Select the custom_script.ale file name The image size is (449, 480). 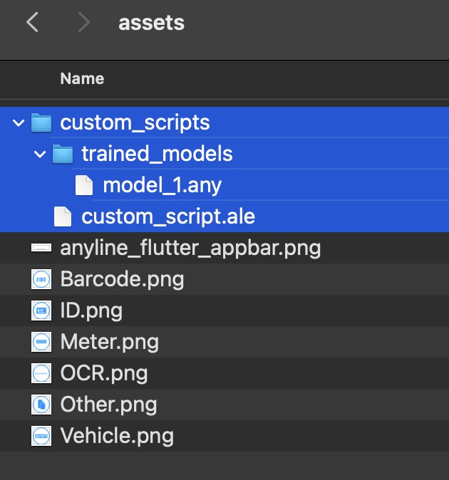[x=168, y=216]
